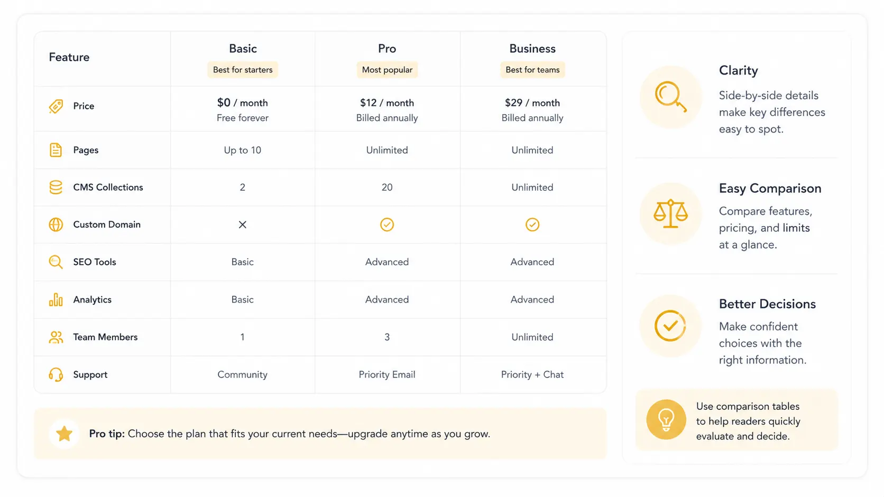Click the Easy Comparison scales icon
This screenshot has height=497, width=884.
[670, 213]
